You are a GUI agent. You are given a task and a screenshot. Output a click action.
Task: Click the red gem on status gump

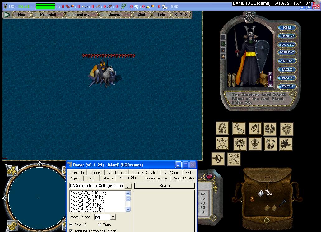pyautogui.click(x=209, y=176)
